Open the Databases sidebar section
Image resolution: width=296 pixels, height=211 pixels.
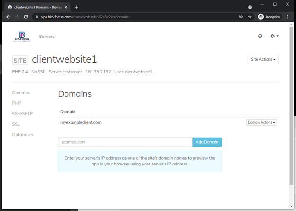pyautogui.click(x=23, y=135)
